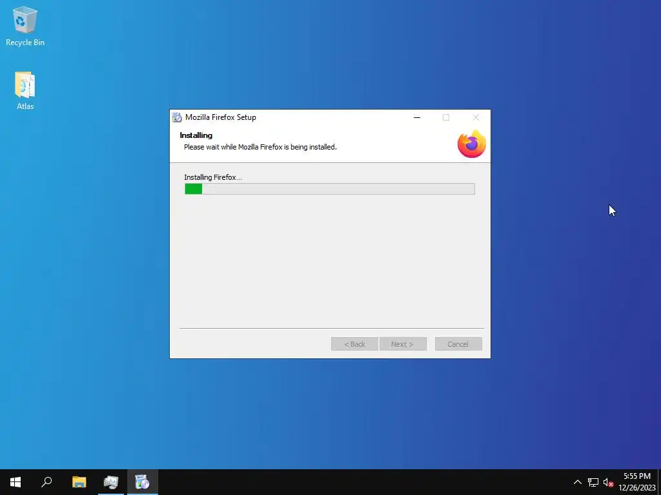Click the installation progress bar
Screen dimensions: 661x495
(330, 189)
